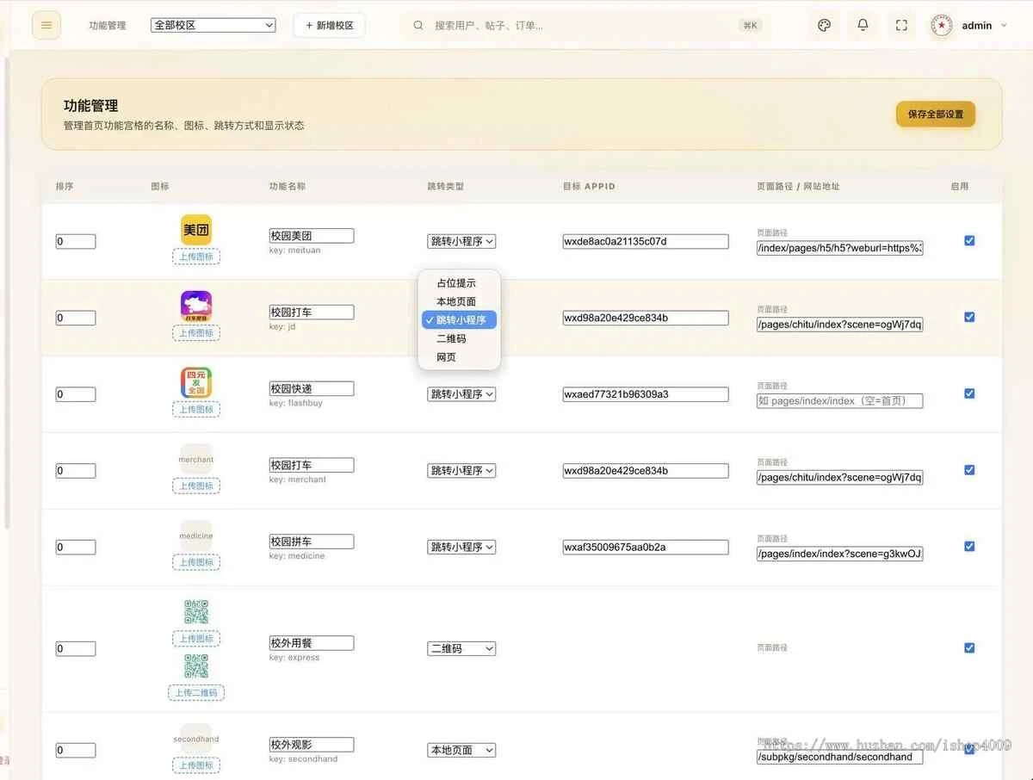1033x780 pixels.
Task: Click the merchant placeholder icon
Action: 196,459
